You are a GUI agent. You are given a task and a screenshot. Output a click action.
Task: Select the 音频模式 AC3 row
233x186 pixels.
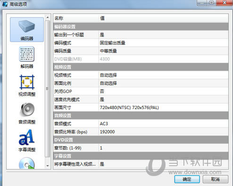(x=141, y=124)
